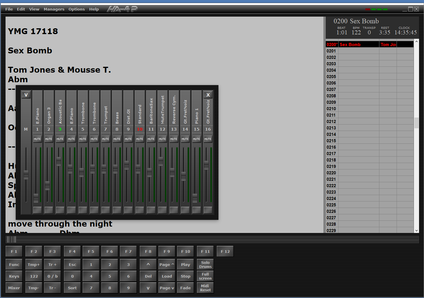The width and height of the screenshot is (424, 298).
Task: Click the Keys button
Action: 14,276
